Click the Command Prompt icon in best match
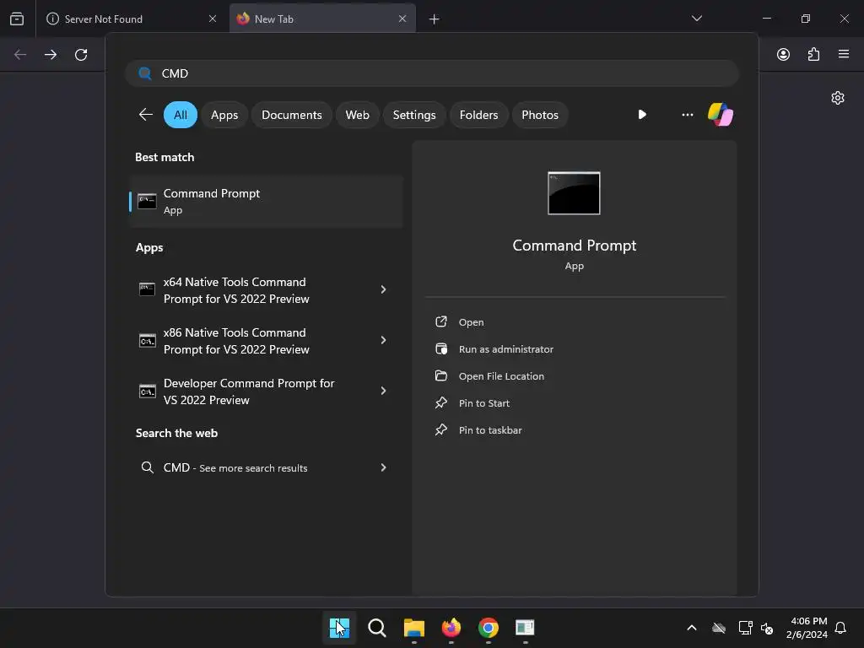This screenshot has height=648, width=864. coord(147,201)
